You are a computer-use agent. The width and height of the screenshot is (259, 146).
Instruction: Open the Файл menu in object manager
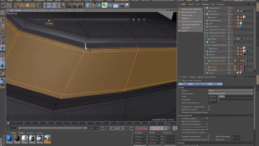pyautogui.click(x=184, y=4)
